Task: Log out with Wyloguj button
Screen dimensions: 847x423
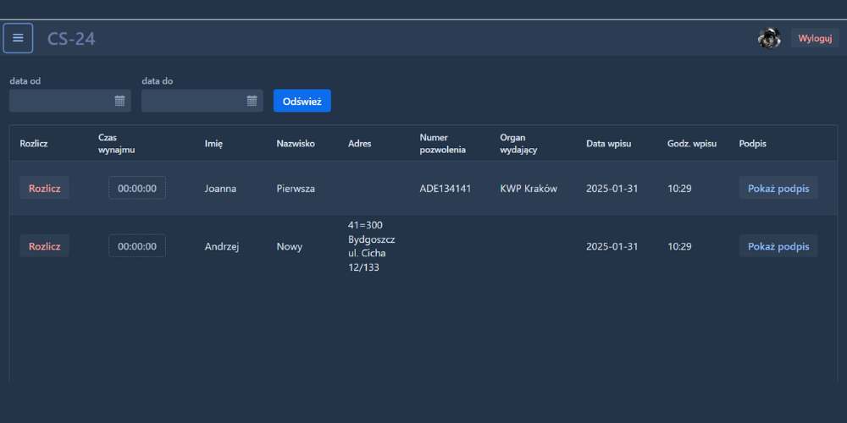Action: [x=815, y=38]
